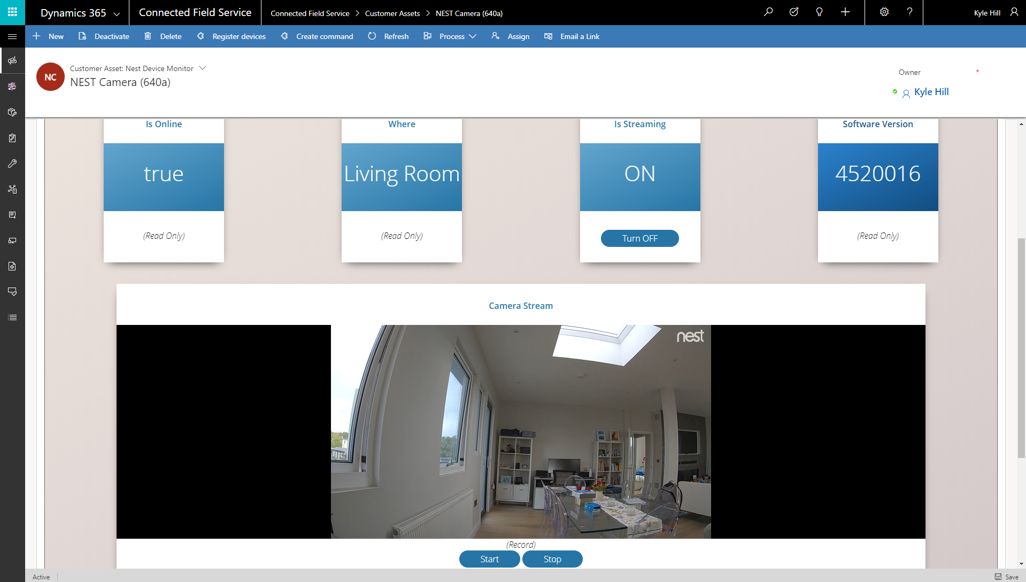Select the eighth sidebar icon below hamburger
This screenshot has width=1026, height=582.
pyautogui.click(x=12, y=240)
